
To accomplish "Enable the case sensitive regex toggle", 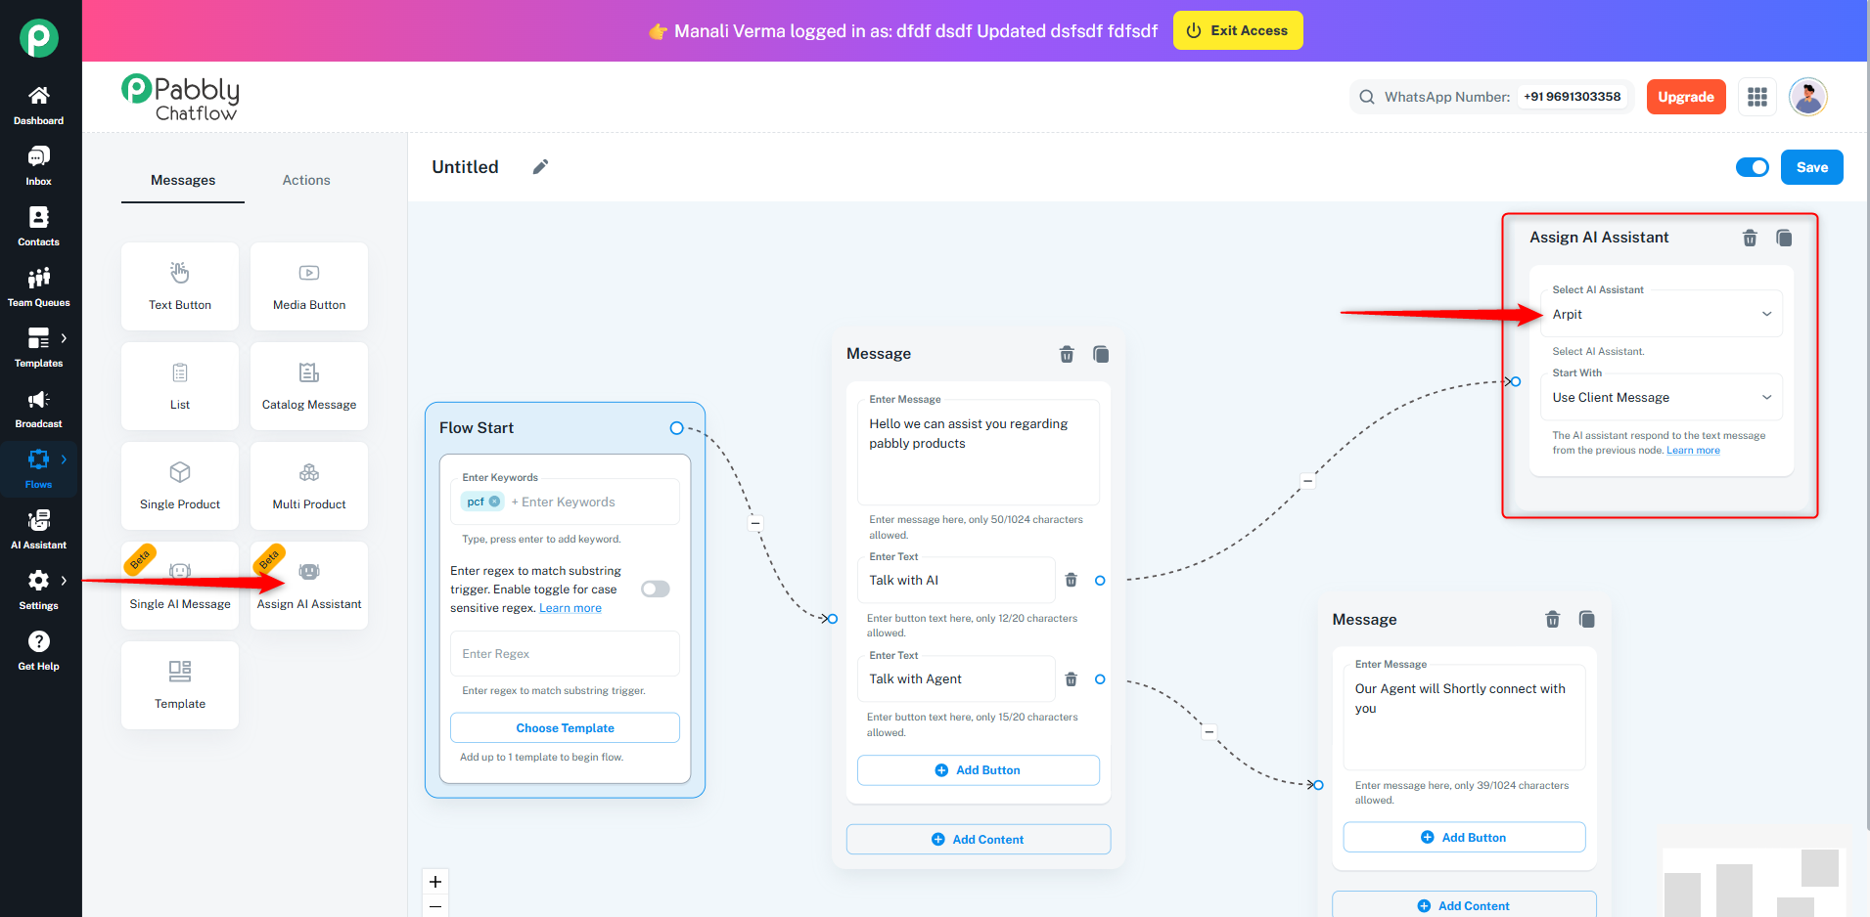I will tap(656, 589).
